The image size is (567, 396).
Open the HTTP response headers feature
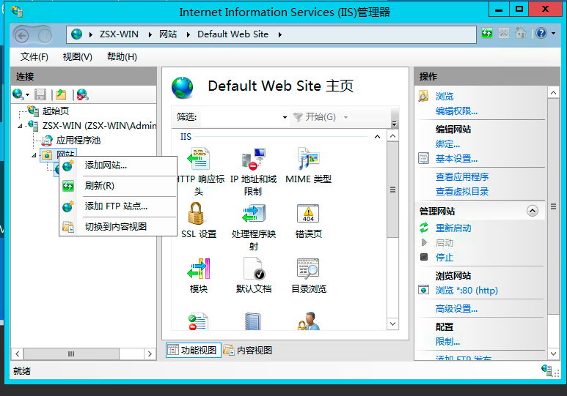point(199,158)
